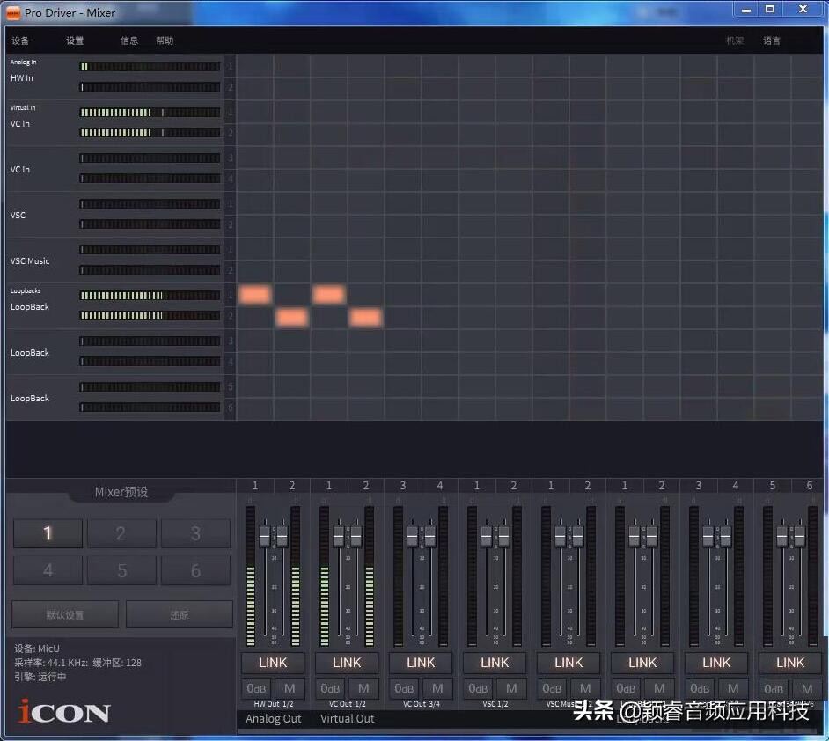Reset VC Out 3/4 with 0dB button
This screenshot has height=741, width=829.
[405, 688]
